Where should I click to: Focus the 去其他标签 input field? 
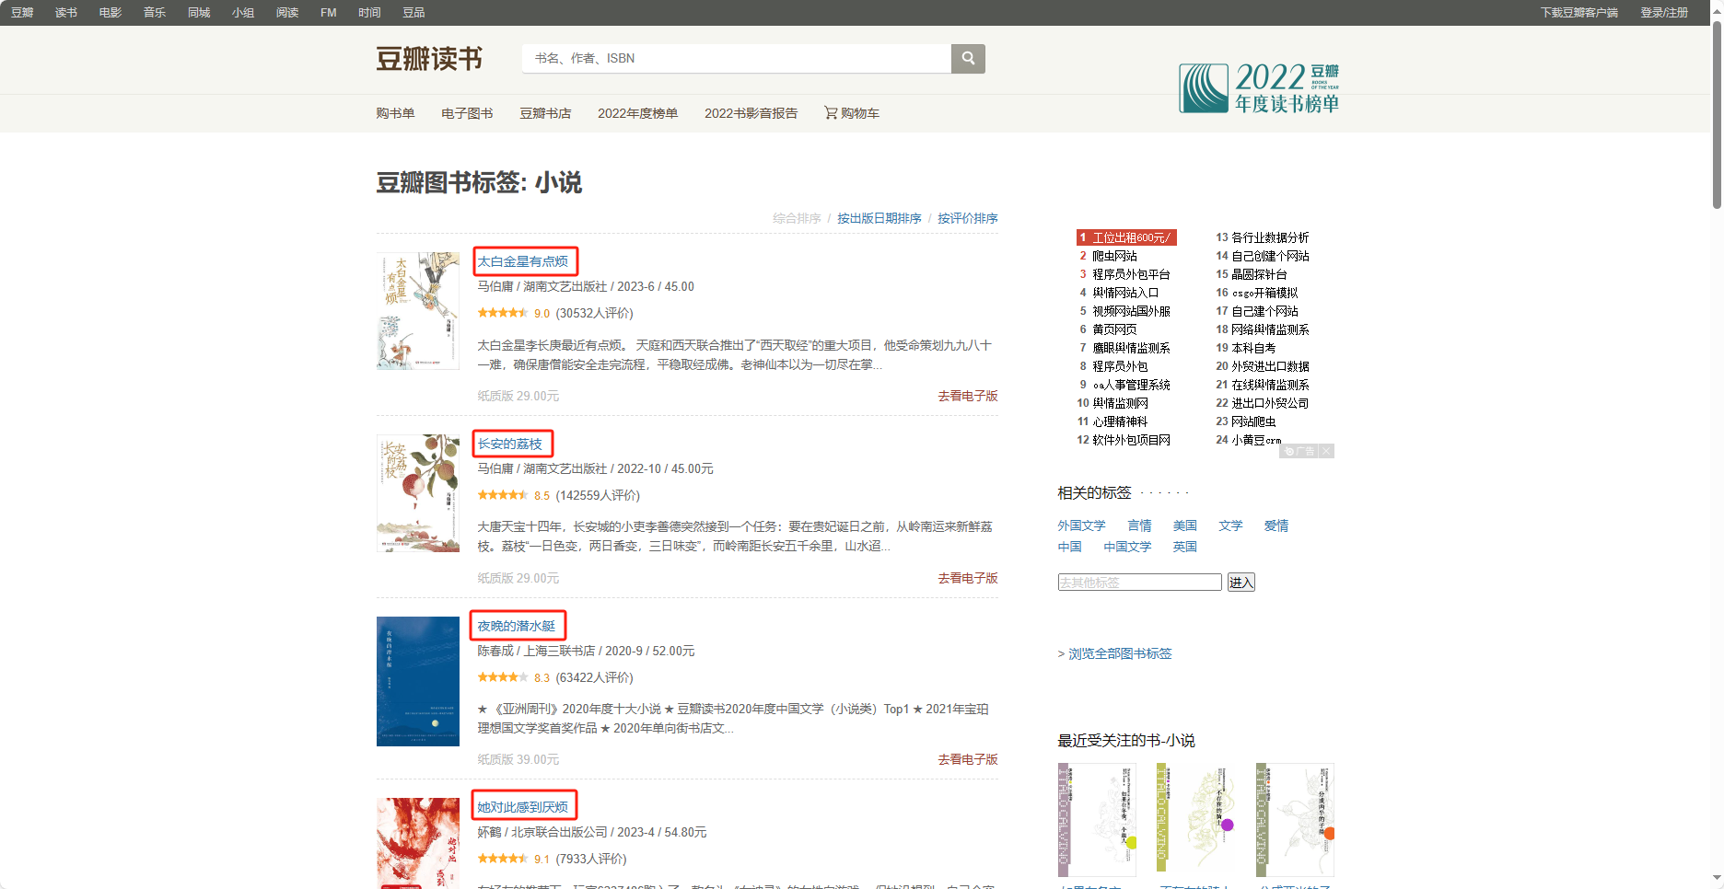[x=1140, y=583]
